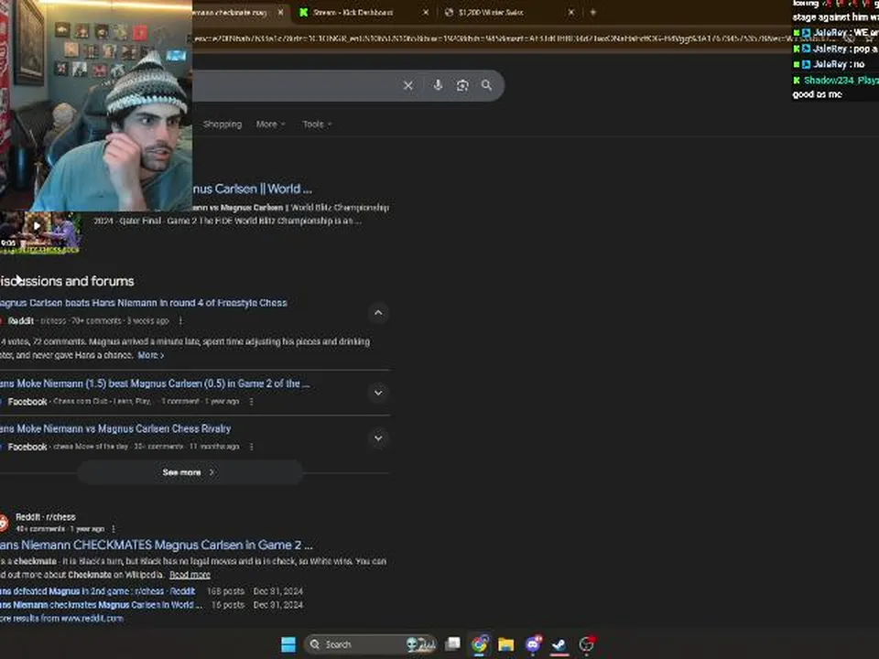
Task: Submit search with magnifying glass icon
Action: click(x=486, y=85)
